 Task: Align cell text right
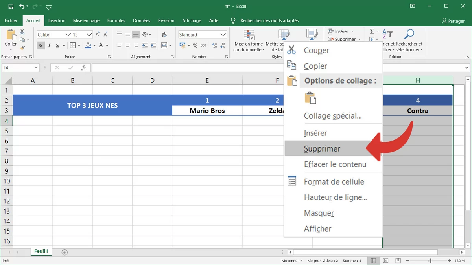136,46
